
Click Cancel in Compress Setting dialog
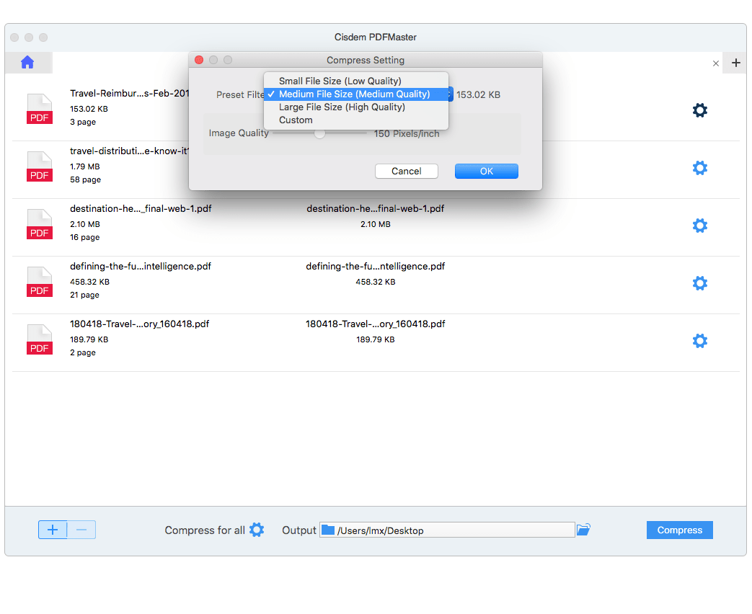coord(406,171)
